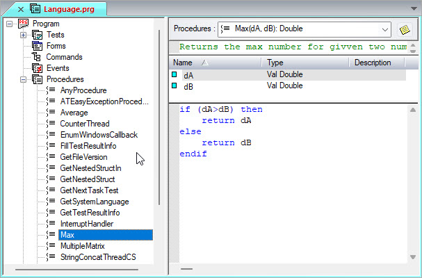Screen dimensions: 422x278
Task: Expand the Tests tree node
Action: click(x=23, y=35)
